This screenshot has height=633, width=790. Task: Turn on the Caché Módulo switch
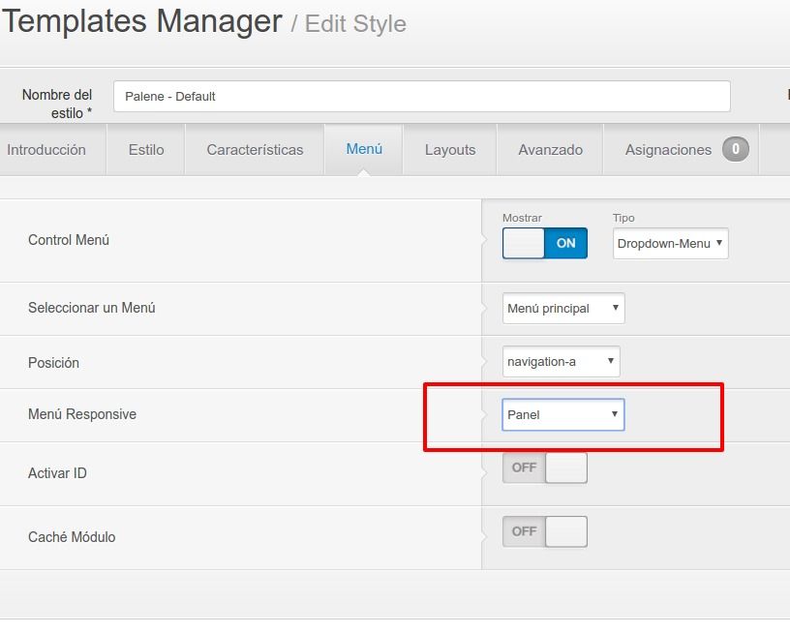[545, 531]
